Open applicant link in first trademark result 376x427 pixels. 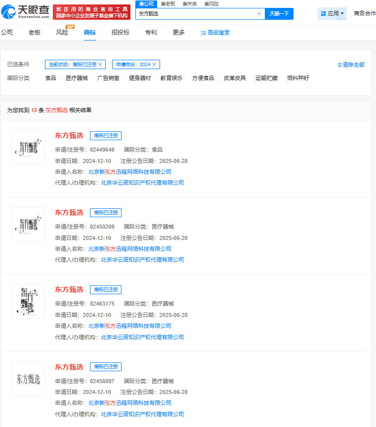click(129, 172)
